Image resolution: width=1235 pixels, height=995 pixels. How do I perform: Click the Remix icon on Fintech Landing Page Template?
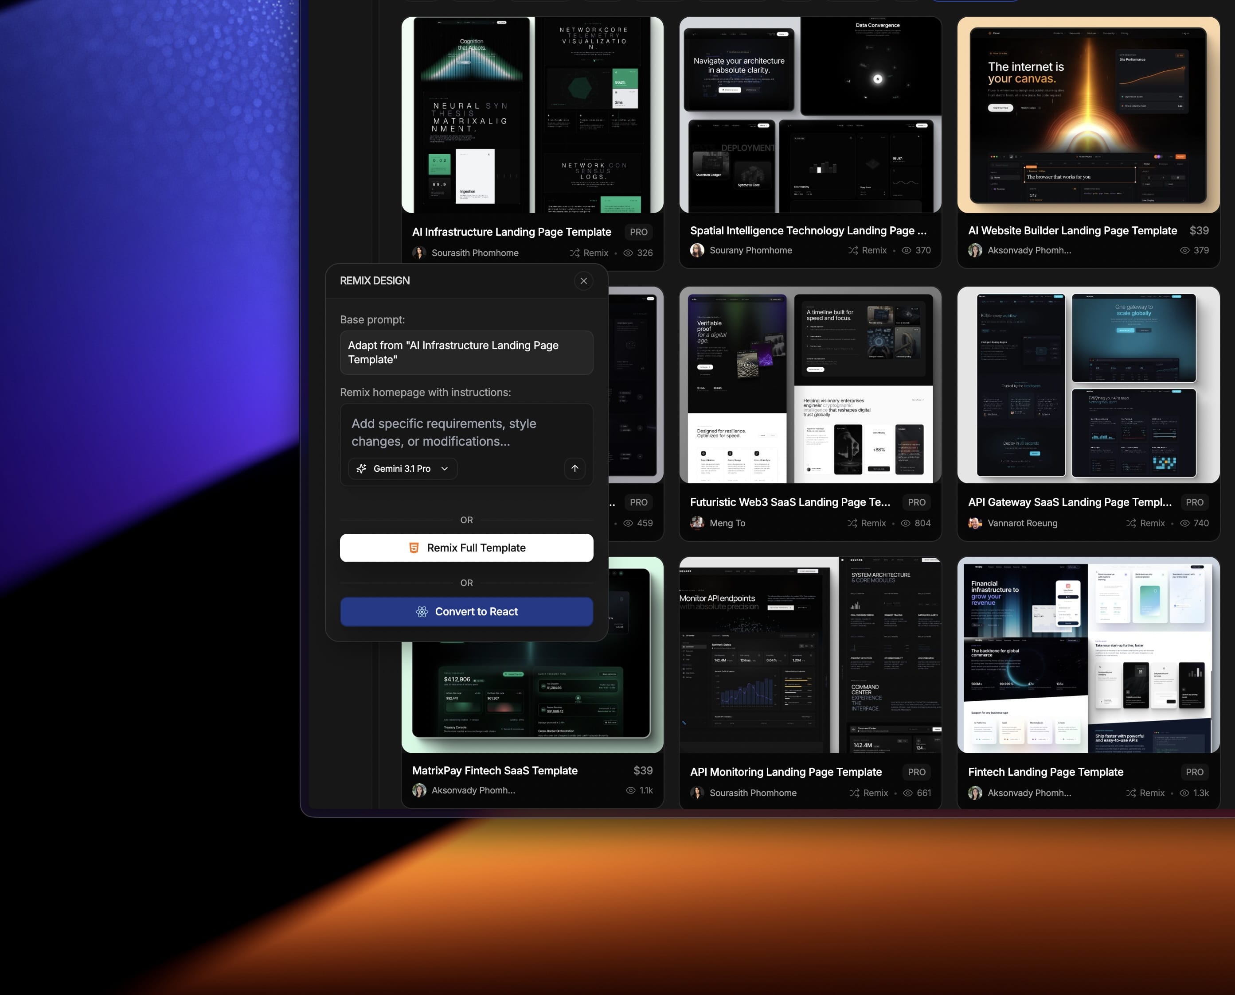click(1131, 793)
